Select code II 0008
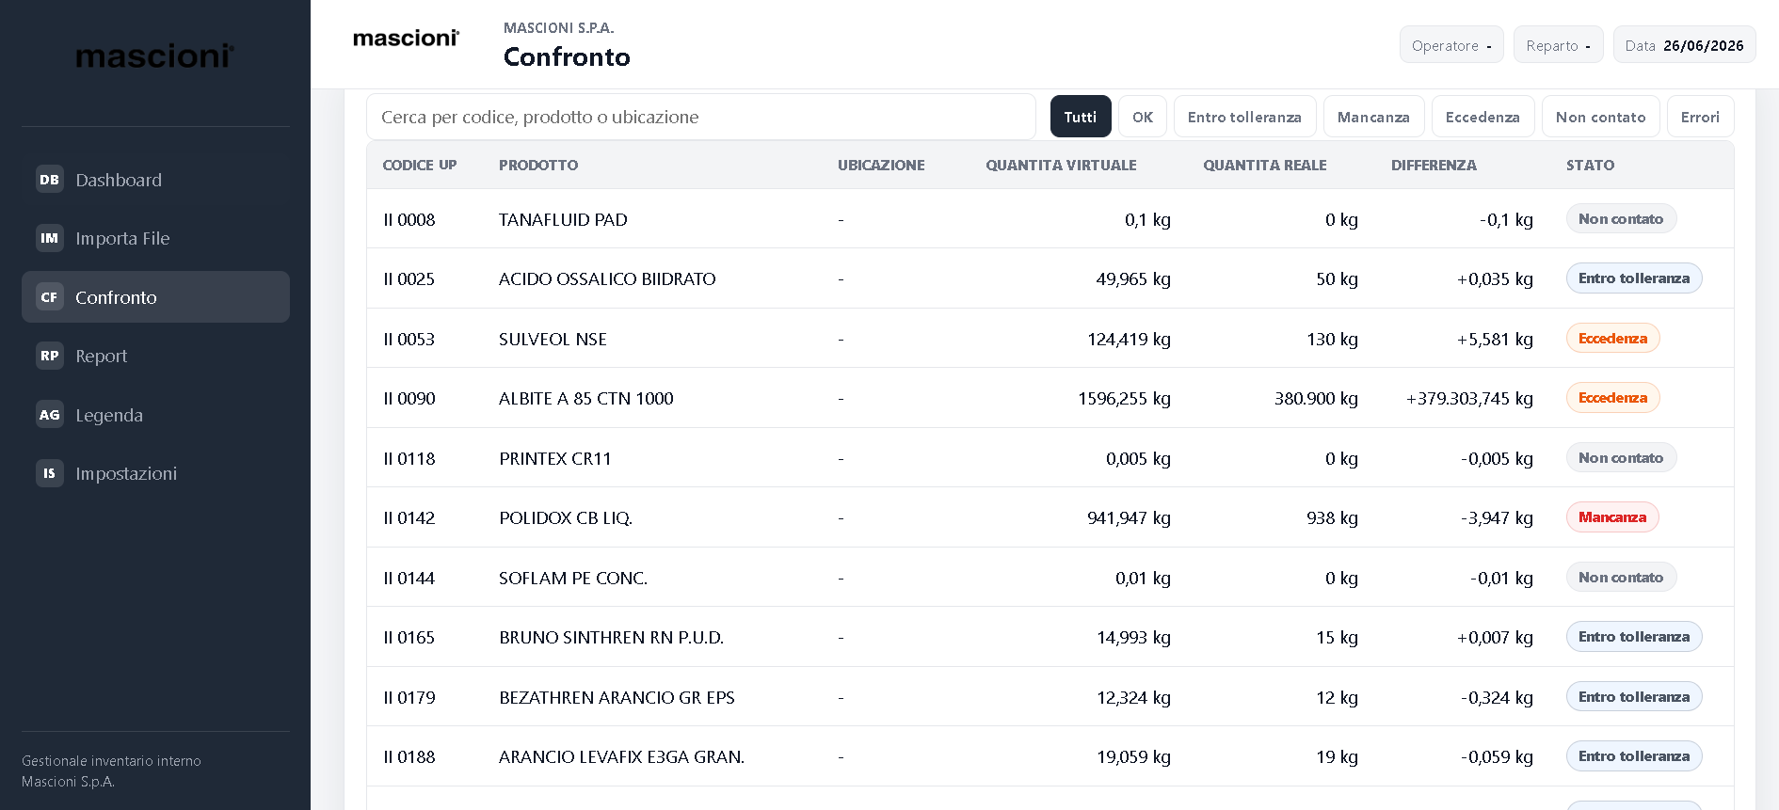 click(409, 219)
